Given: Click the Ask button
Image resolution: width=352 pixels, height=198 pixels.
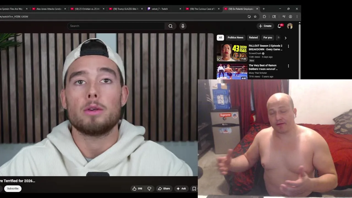Looking at the screenshot, I should point(181,188).
